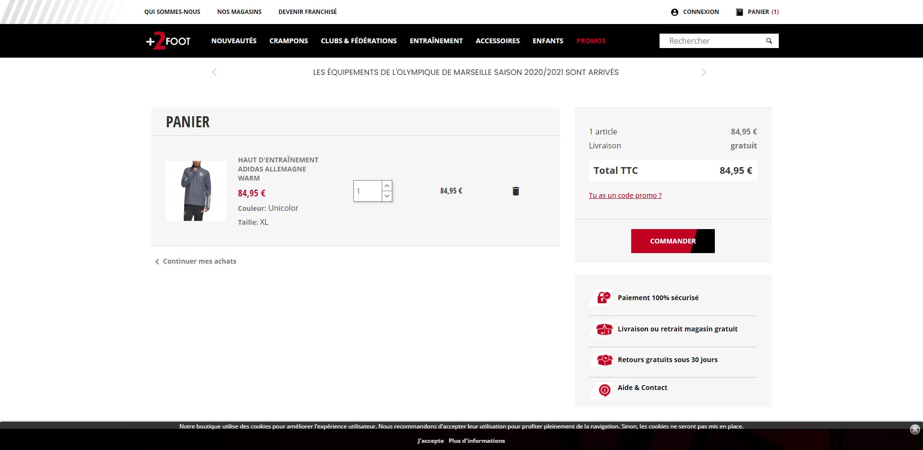The image size is (923, 450).
Task: Open the NOUVEAUTÉS menu
Action: pos(234,41)
